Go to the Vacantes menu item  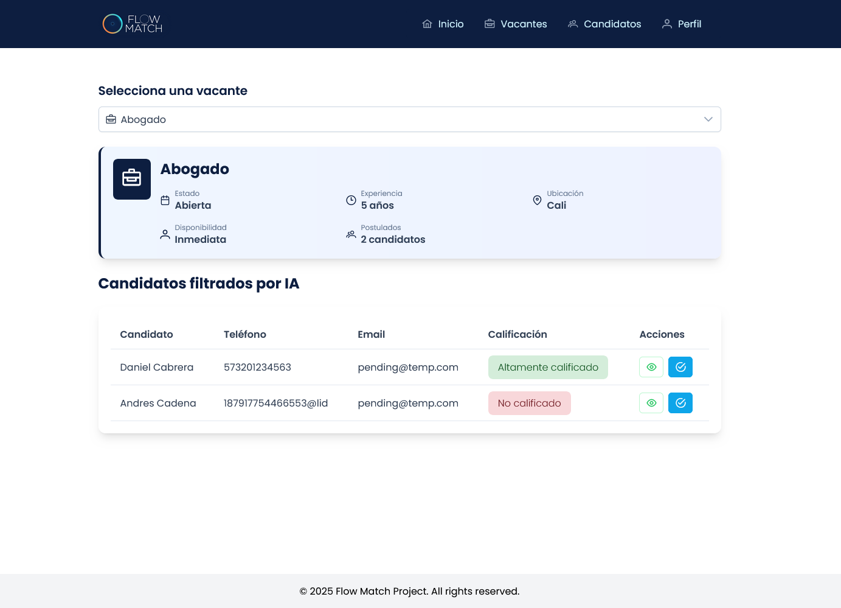[x=524, y=24]
